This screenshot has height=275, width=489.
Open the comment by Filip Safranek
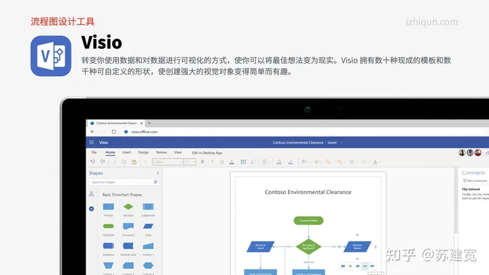475,194
